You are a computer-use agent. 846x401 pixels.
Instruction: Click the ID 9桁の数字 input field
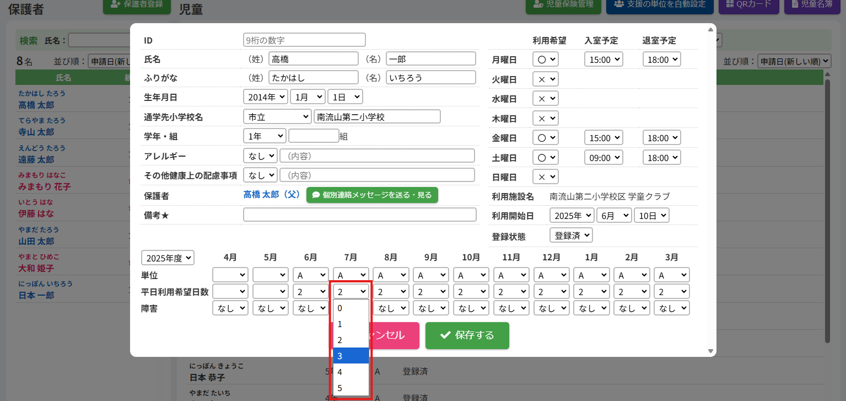(x=304, y=40)
